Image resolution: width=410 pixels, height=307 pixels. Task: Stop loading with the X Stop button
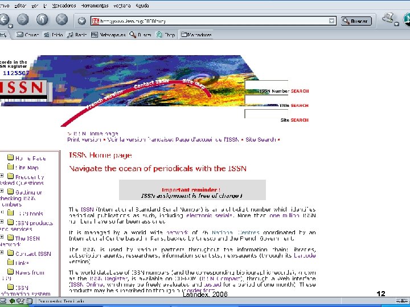coord(61,19)
